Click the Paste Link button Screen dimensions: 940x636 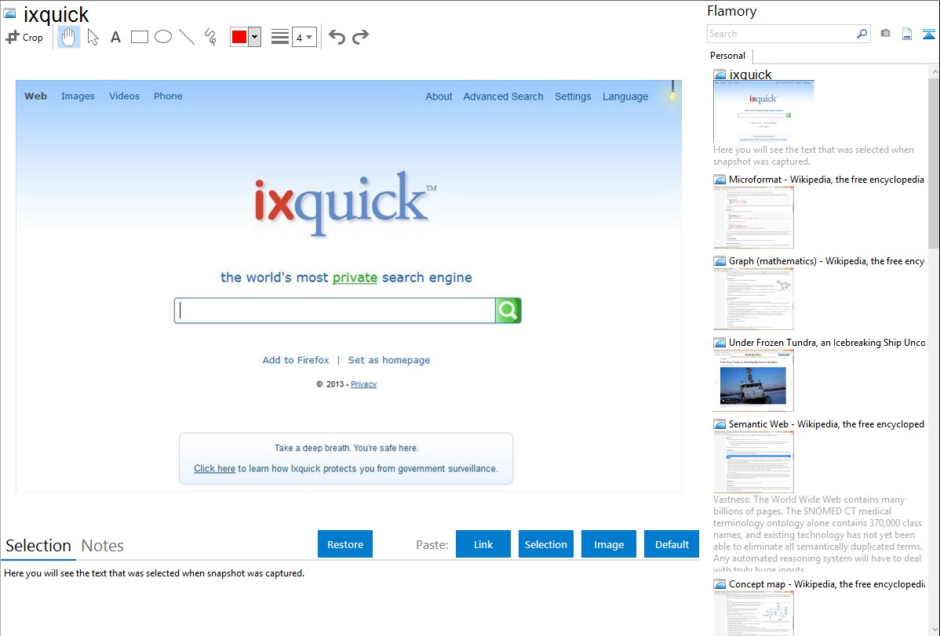pos(483,544)
